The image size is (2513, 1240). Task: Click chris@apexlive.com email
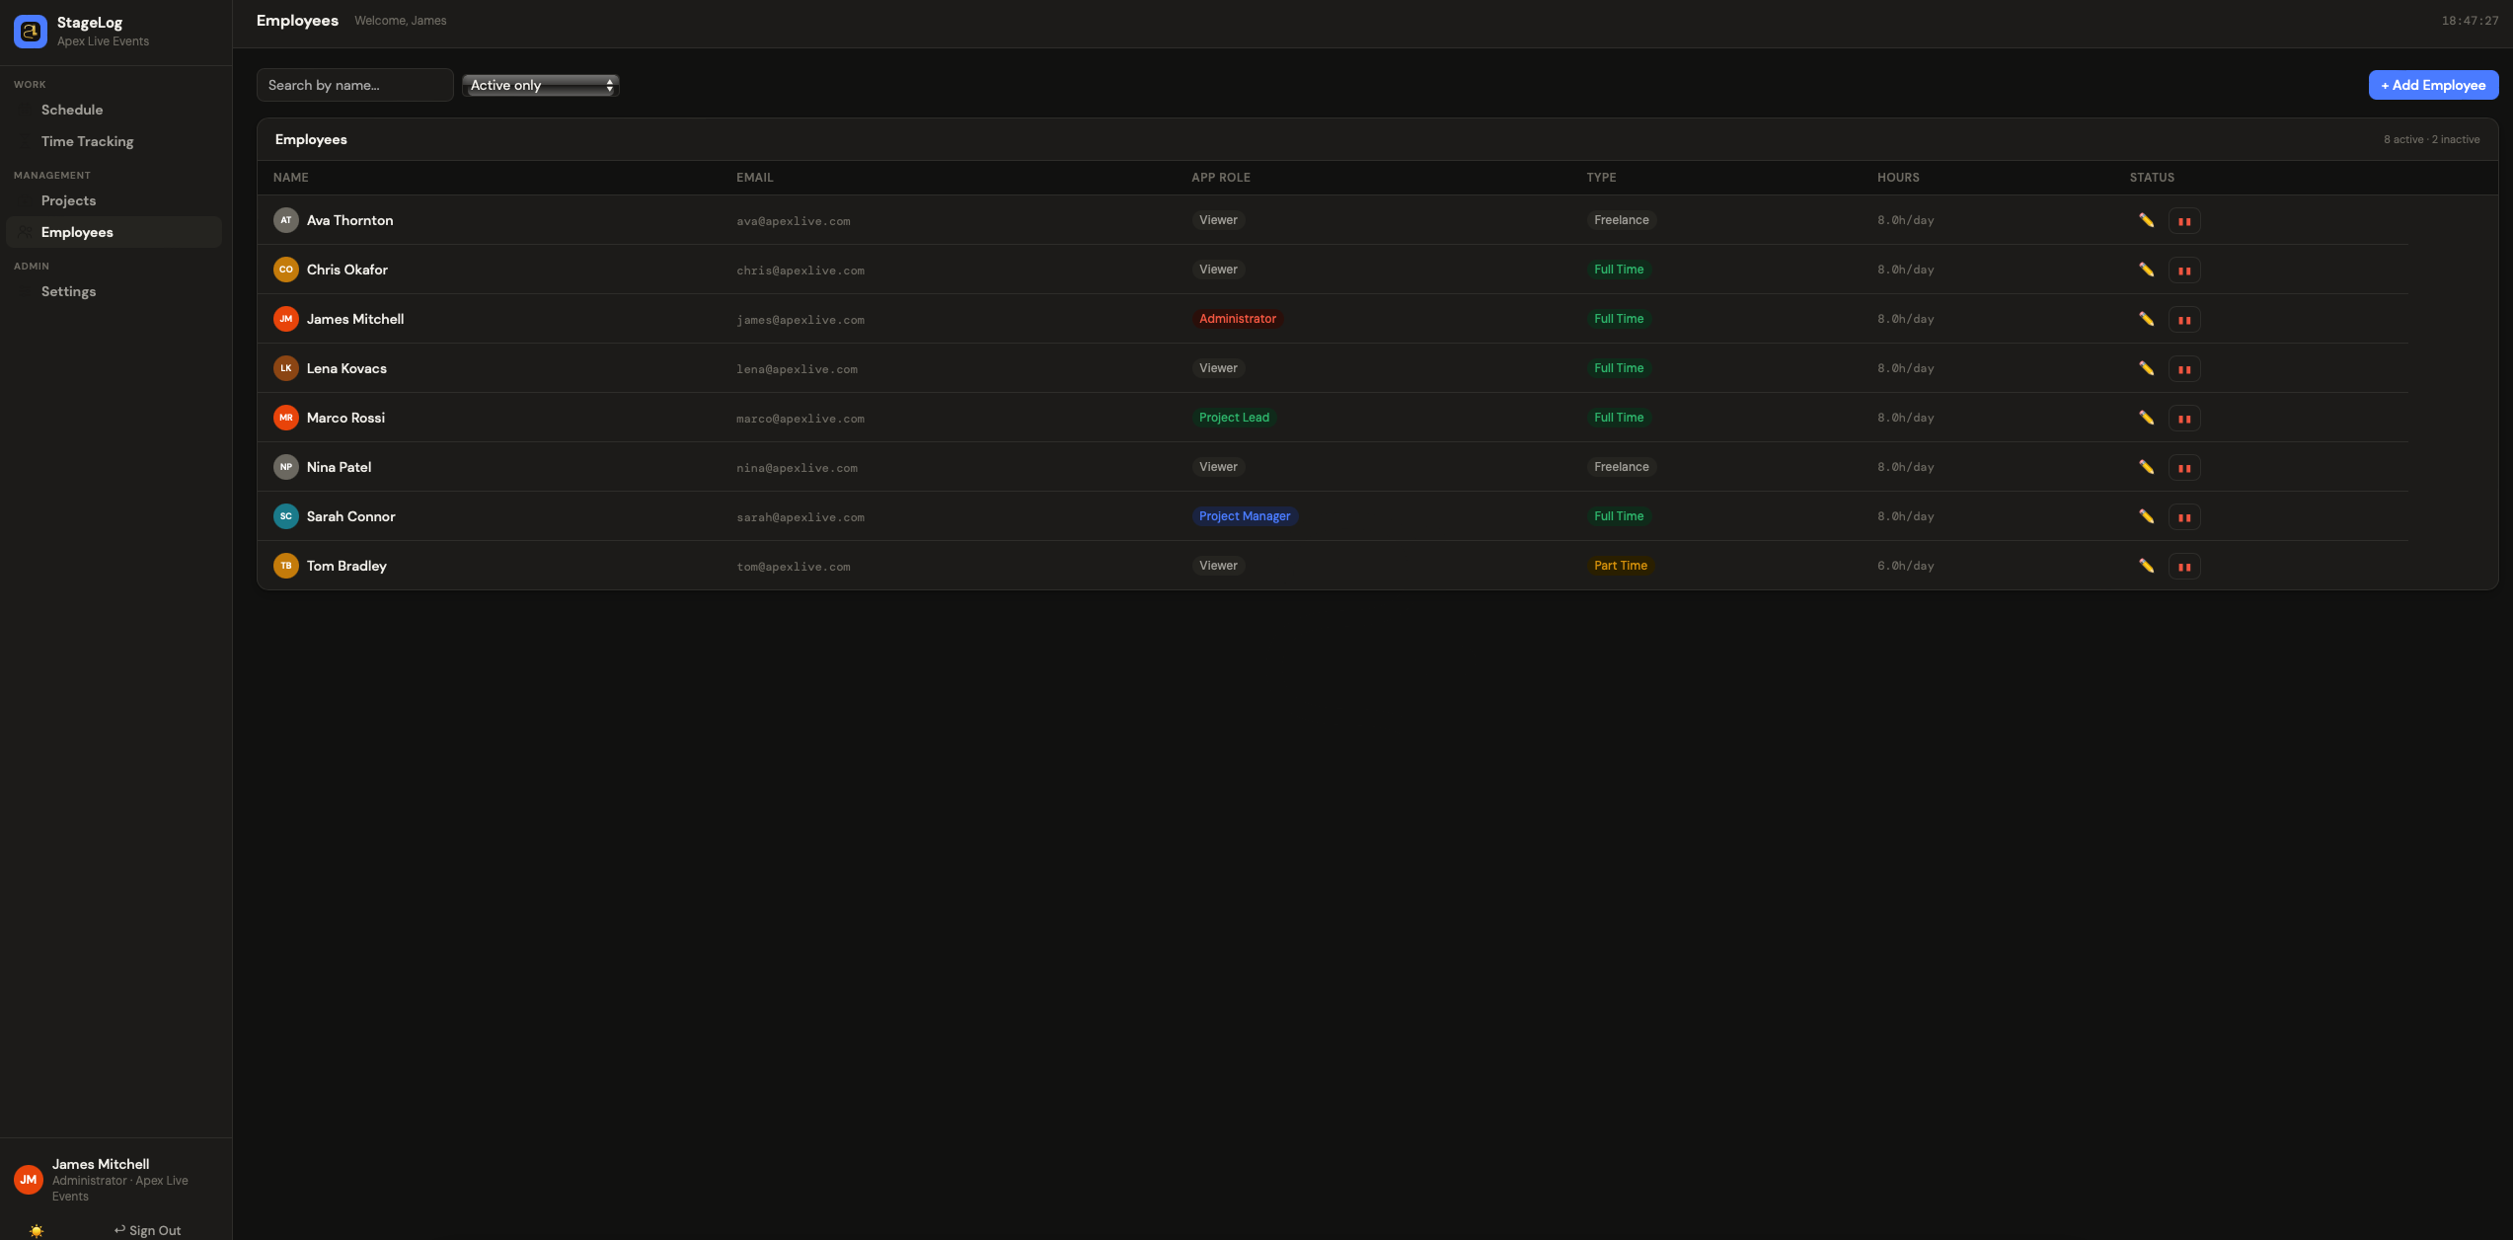point(800,271)
